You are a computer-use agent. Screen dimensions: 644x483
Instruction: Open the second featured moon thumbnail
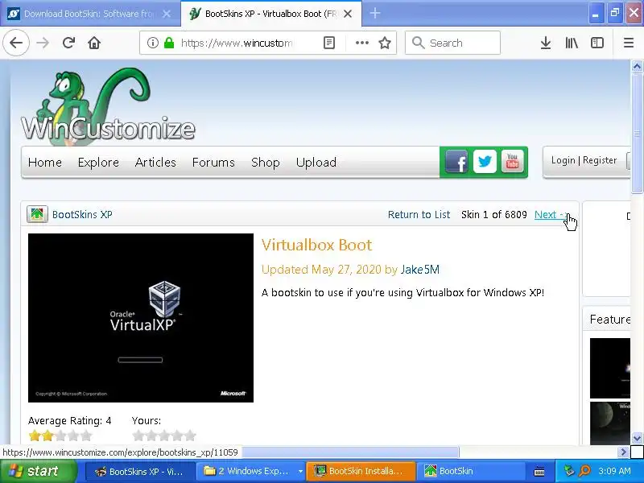(x=610, y=423)
